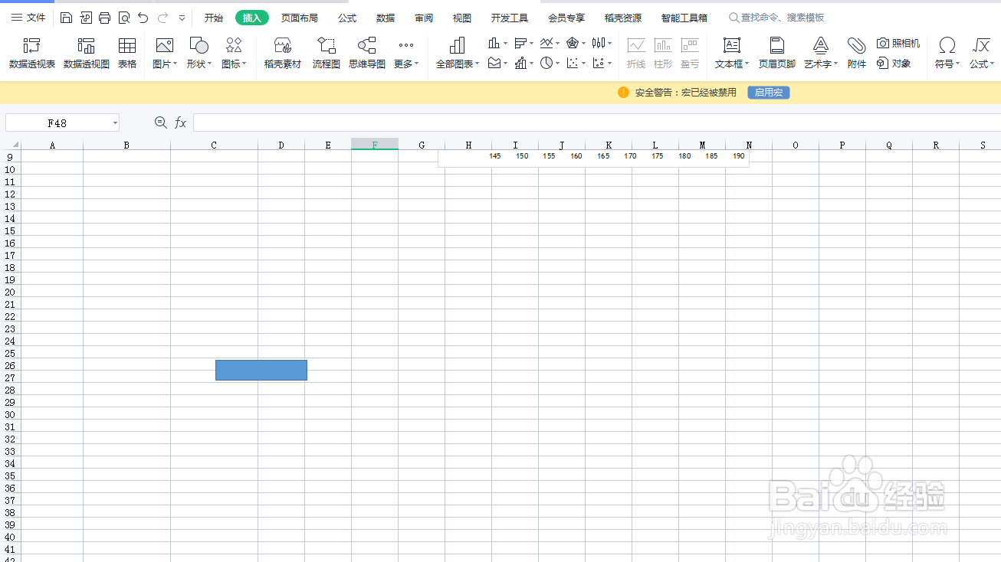
Task: Insert a Mind Map (思维导图)
Action: [367, 54]
